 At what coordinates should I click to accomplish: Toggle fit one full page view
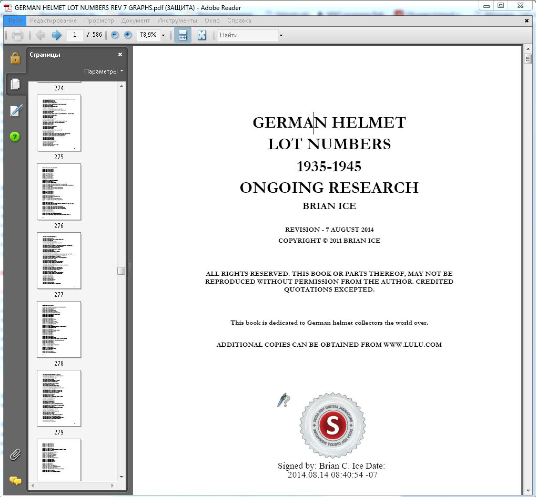pos(201,35)
